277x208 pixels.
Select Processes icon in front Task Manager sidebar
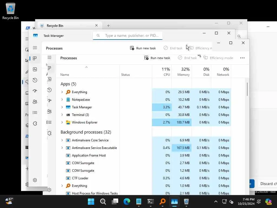49,68
